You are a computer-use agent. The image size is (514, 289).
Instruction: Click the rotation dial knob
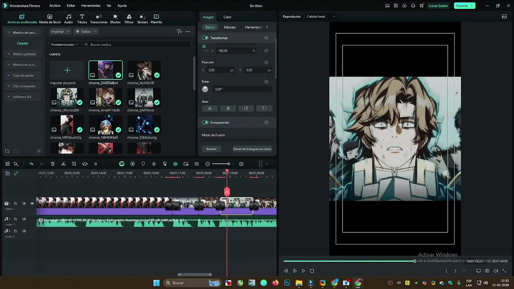[205, 89]
